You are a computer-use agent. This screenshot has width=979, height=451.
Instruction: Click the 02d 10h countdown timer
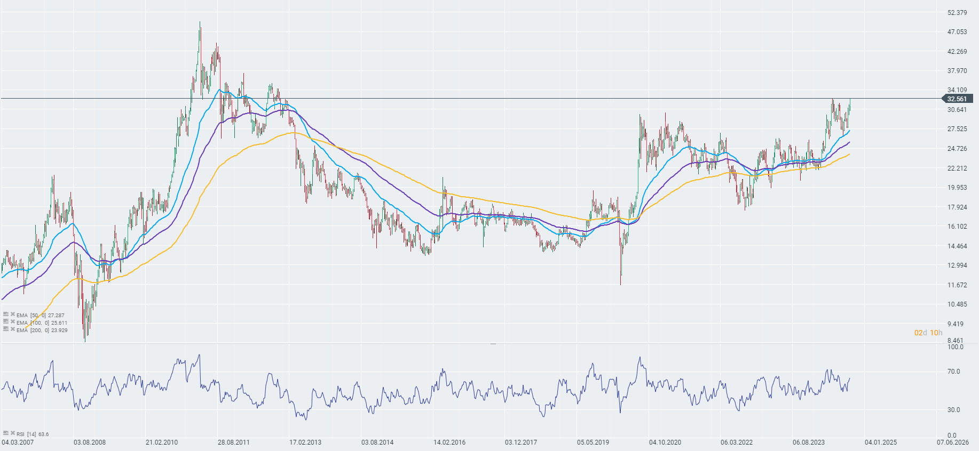pos(928,333)
